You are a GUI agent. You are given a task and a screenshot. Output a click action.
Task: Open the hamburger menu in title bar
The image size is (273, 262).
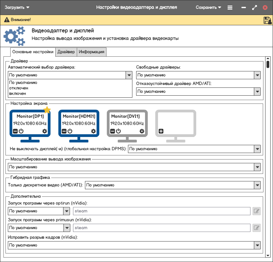click(230, 8)
